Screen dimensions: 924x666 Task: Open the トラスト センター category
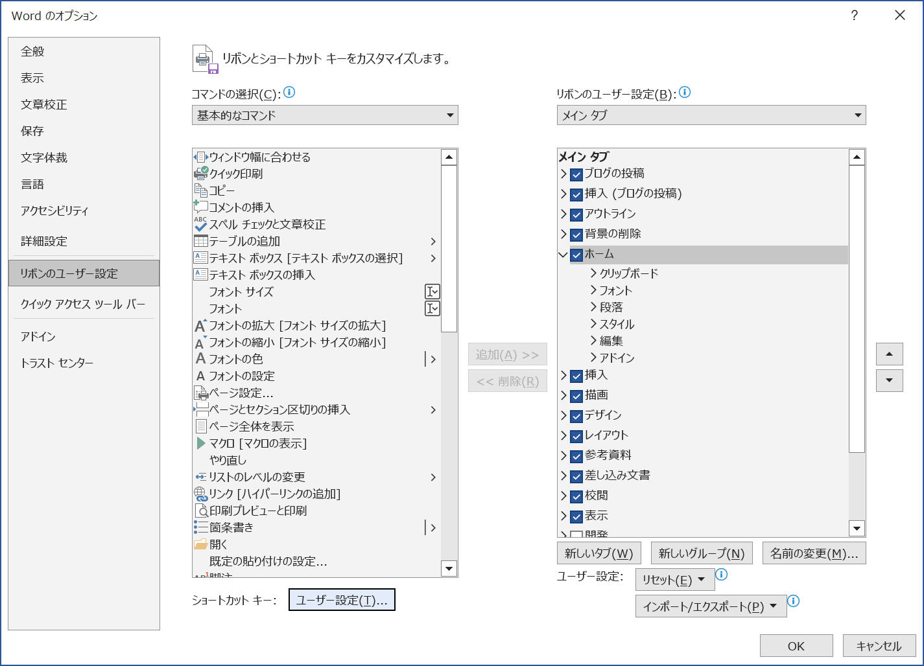tap(84, 363)
